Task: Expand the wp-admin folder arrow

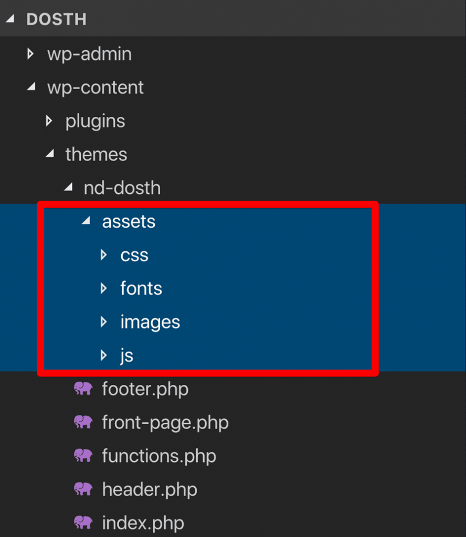Action: tap(30, 53)
